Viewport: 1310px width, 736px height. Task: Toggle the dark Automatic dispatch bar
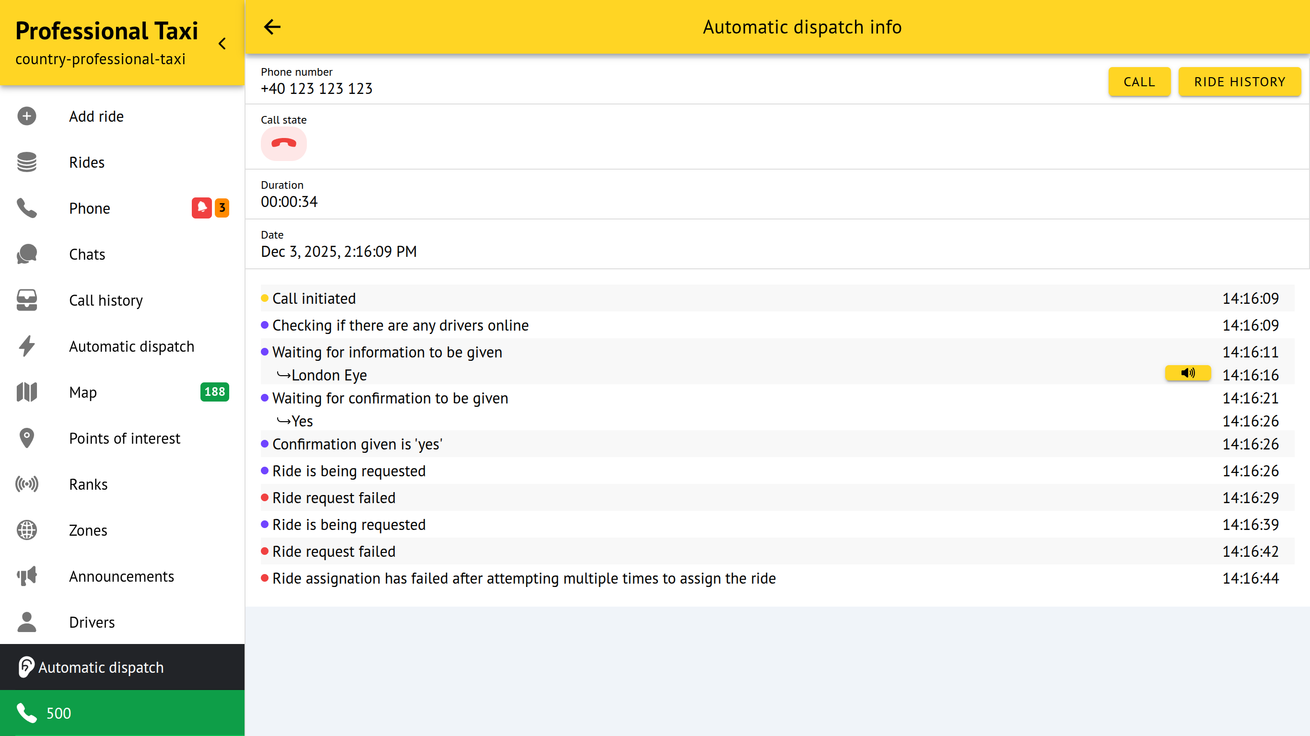point(122,667)
